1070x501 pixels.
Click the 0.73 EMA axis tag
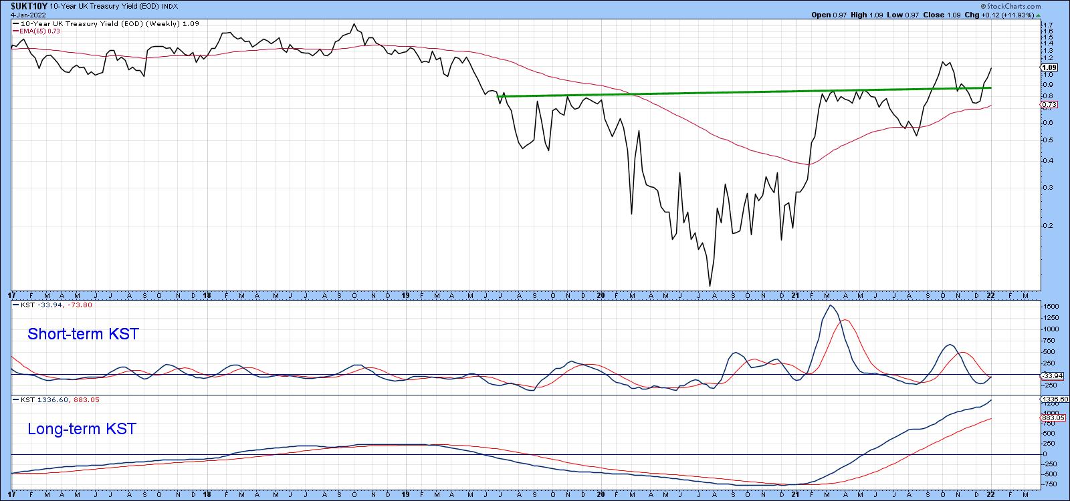coord(1049,105)
